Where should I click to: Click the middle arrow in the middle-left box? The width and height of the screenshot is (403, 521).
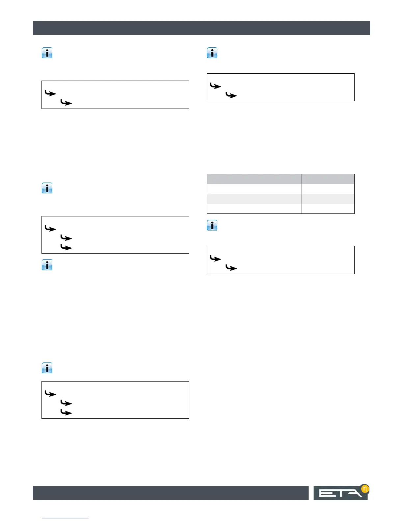pyautogui.click(x=66, y=238)
